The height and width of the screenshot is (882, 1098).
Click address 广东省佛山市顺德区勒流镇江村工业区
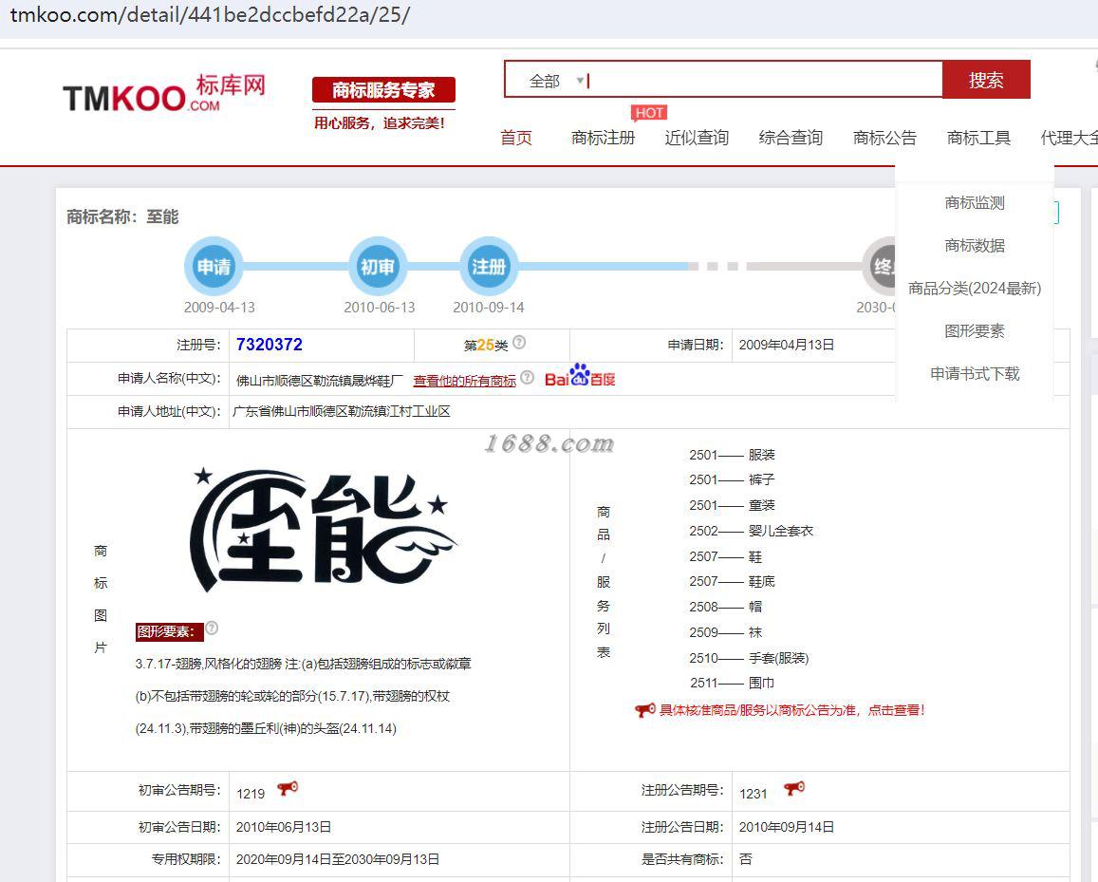click(x=341, y=411)
